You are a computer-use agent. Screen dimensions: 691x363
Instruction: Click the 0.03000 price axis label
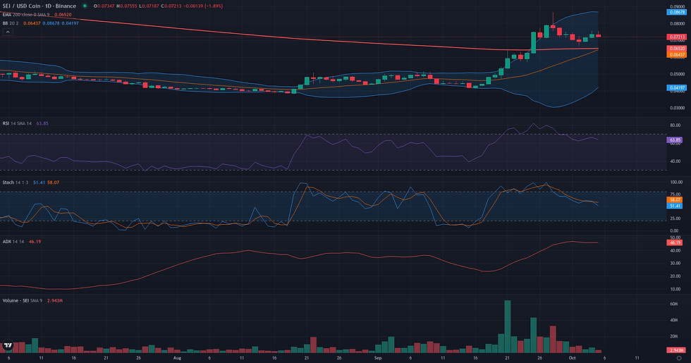pyautogui.click(x=678, y=108)
